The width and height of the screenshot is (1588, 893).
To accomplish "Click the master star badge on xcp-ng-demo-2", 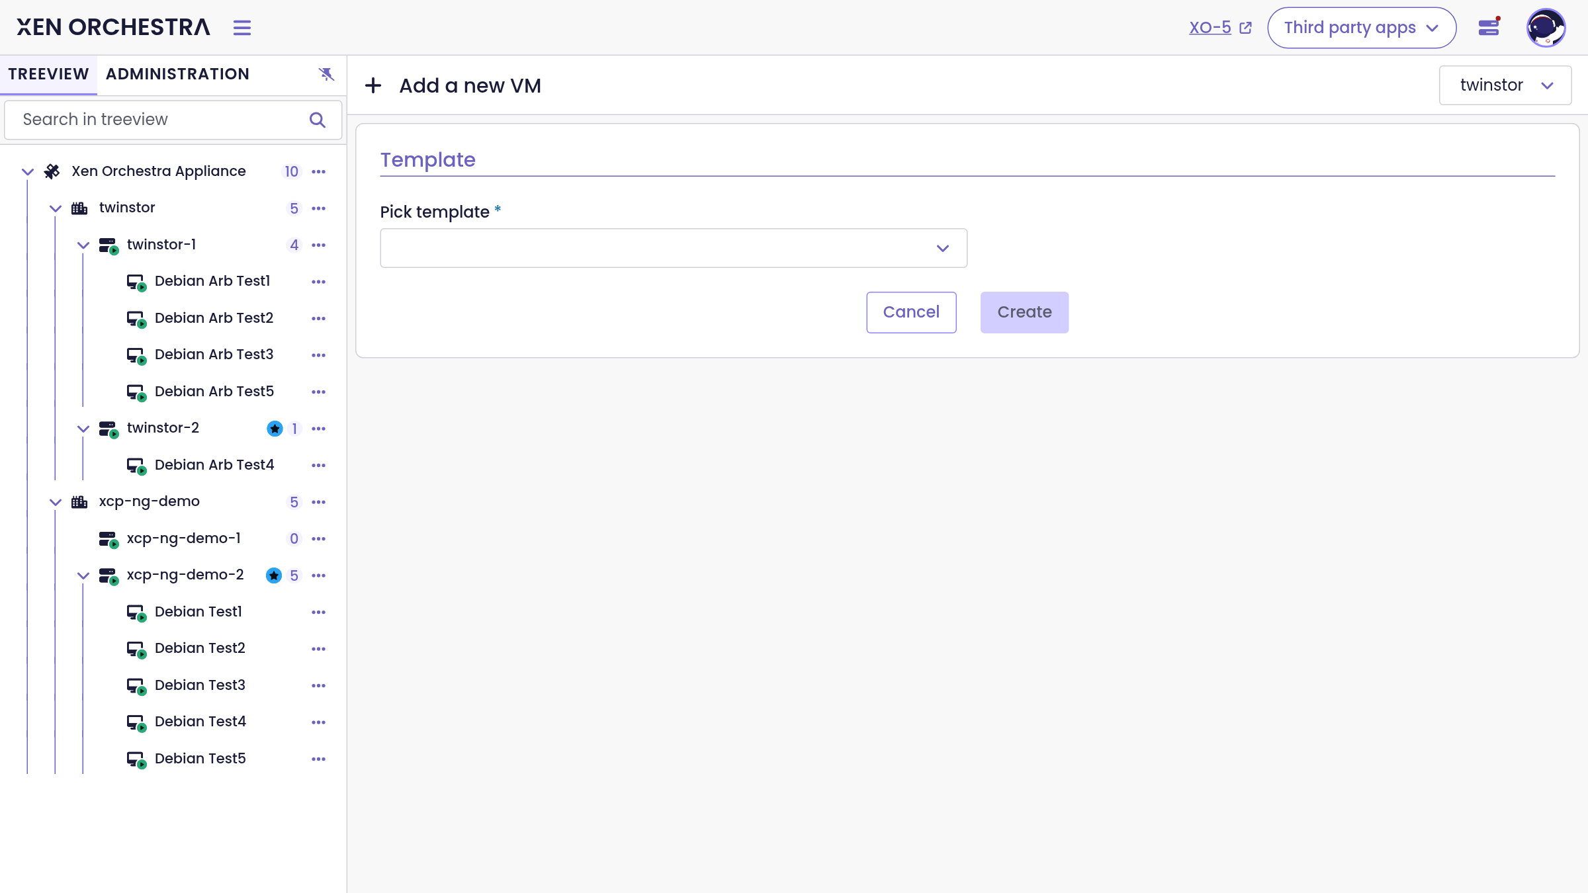I will tap(274, 575).
